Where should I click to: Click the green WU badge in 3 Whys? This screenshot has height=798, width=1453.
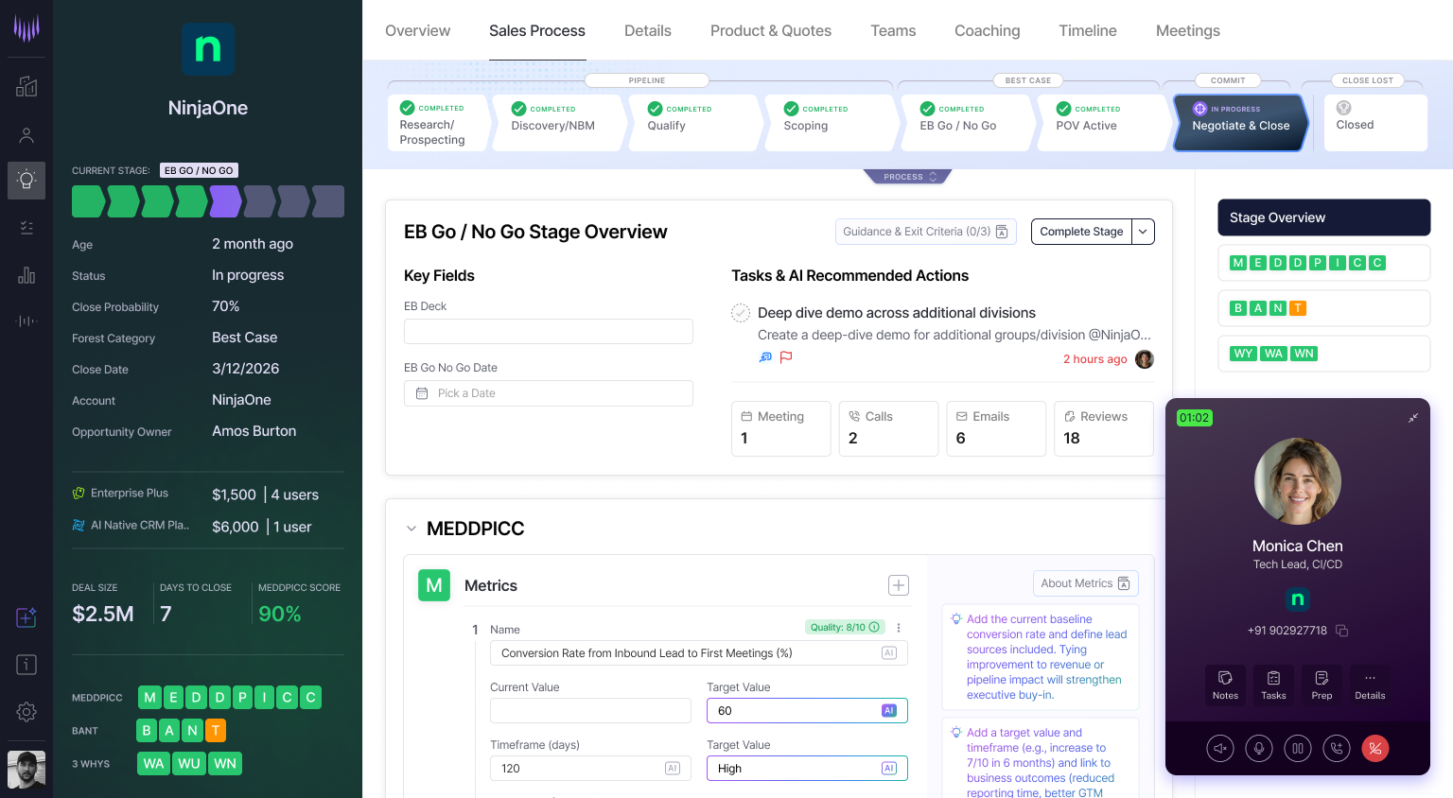[189, 764]
